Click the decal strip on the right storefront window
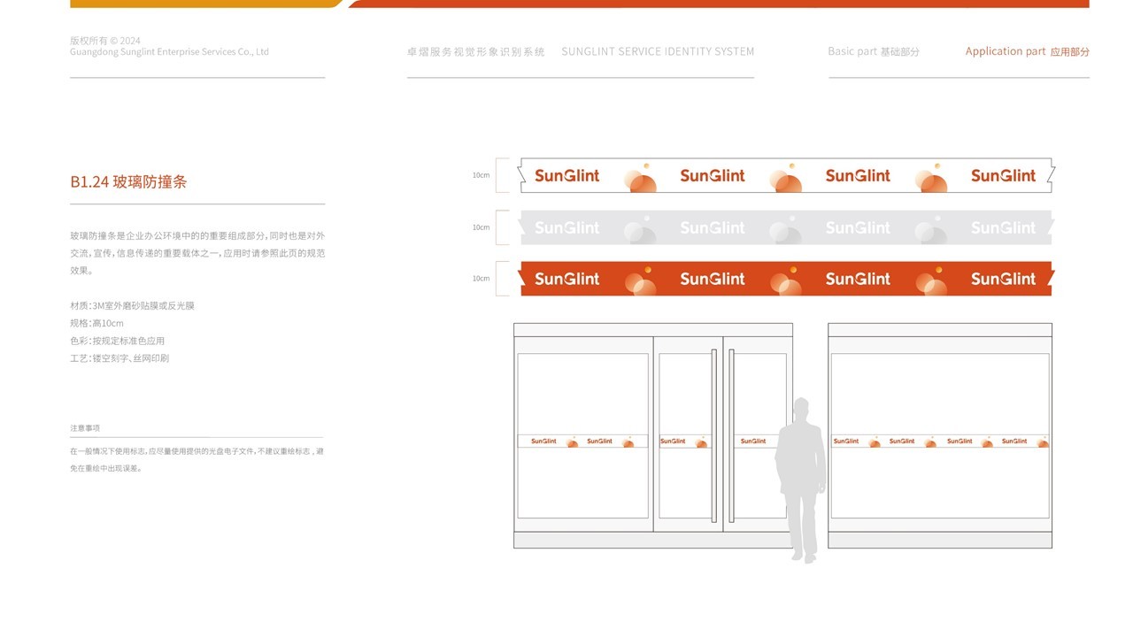The height and width of the screenshot is (637, 1133). pyautogui.click(x=940, y=441)
